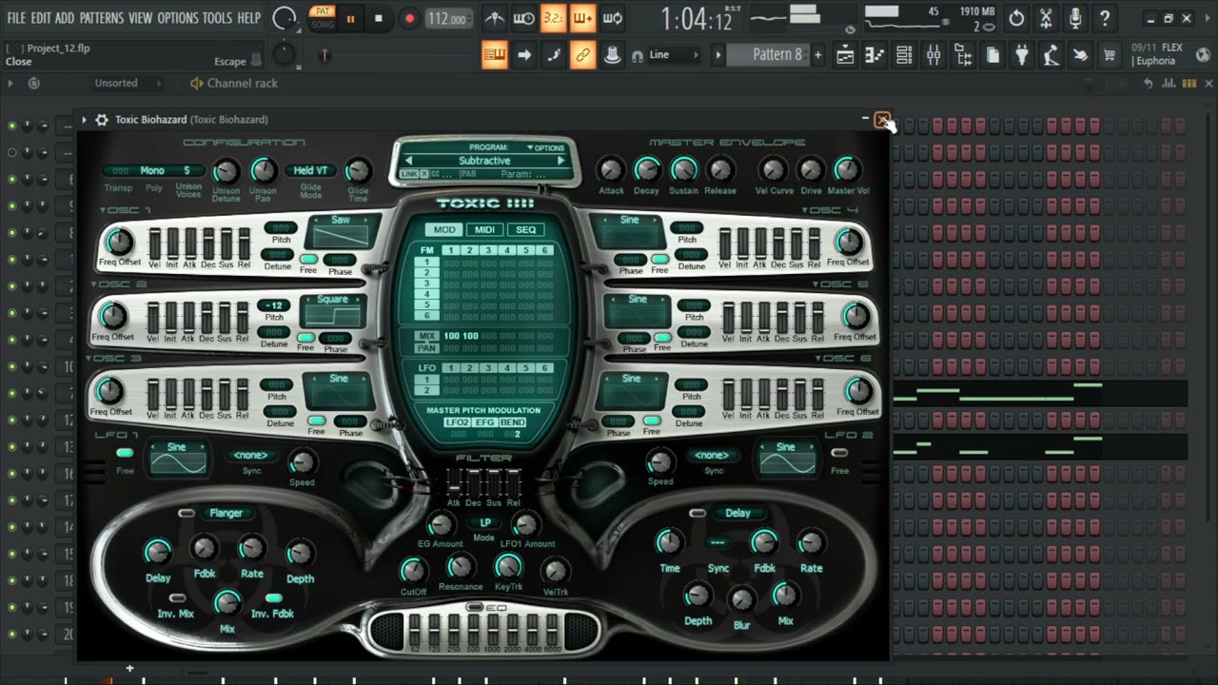The height and width of the screenshot is (685, 1218).
Task: Open the PATTERNS menu
Action: coord(101,18)
